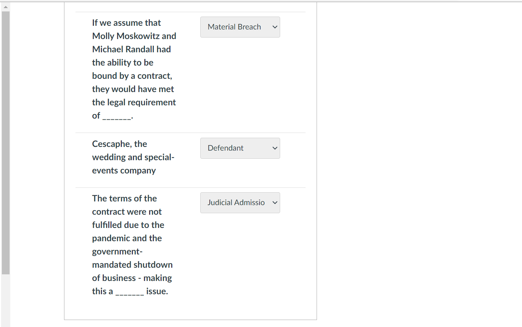The image size is (522, 327).
Task: Click the chevron on the Judicial Admission selector
Action: point(274,203)
